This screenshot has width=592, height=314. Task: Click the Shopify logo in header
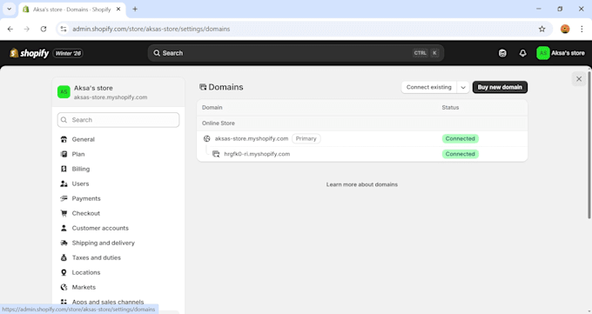click(29, 53)
